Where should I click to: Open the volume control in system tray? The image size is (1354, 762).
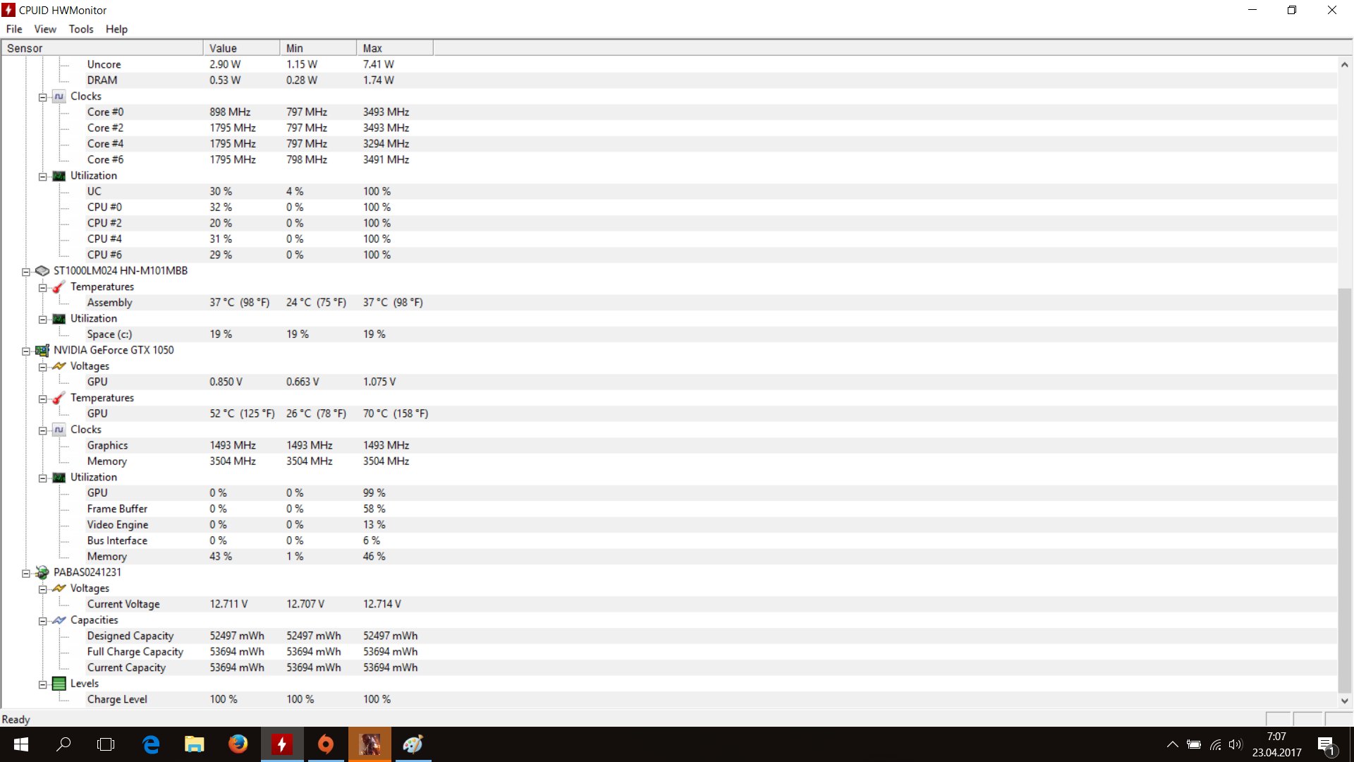tap(1236, 744)
